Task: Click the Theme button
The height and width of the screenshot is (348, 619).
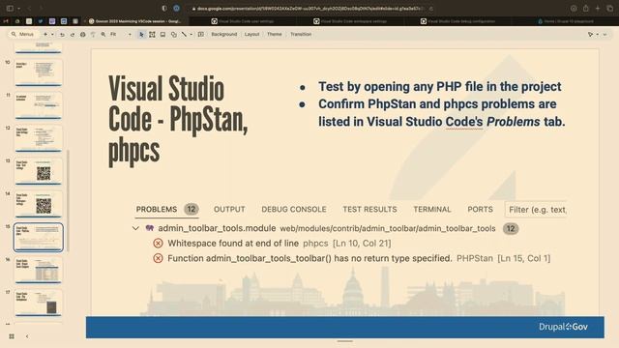Action: click(x=275, y=35)
